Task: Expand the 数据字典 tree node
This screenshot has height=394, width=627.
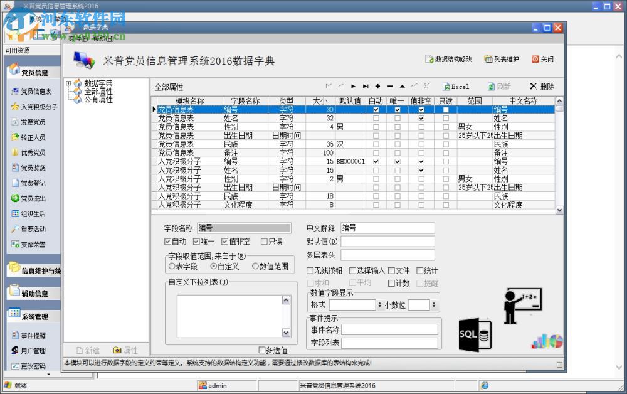Action: pos(68,83)
